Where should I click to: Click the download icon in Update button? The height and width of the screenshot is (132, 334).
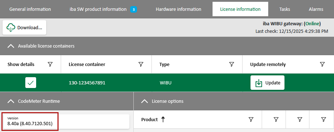[x=258, y=83]
